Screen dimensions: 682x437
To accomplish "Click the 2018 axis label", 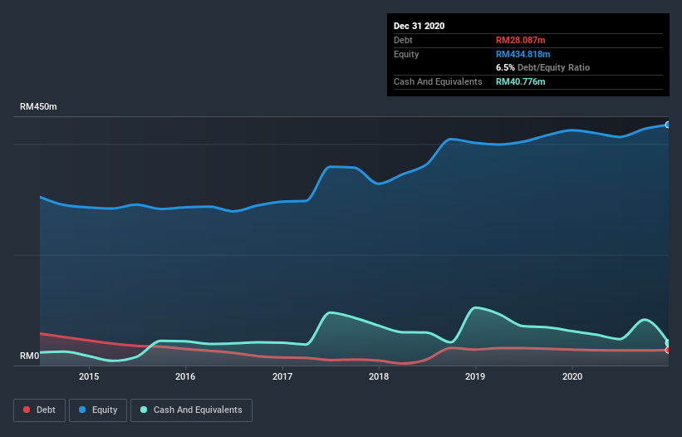I will coord(379,376).
